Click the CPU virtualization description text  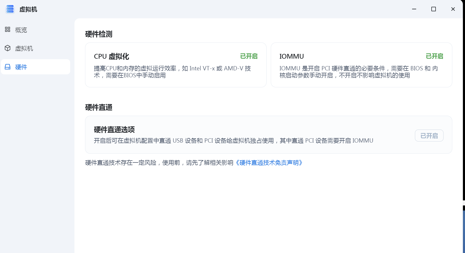click(x=172, y=72)
